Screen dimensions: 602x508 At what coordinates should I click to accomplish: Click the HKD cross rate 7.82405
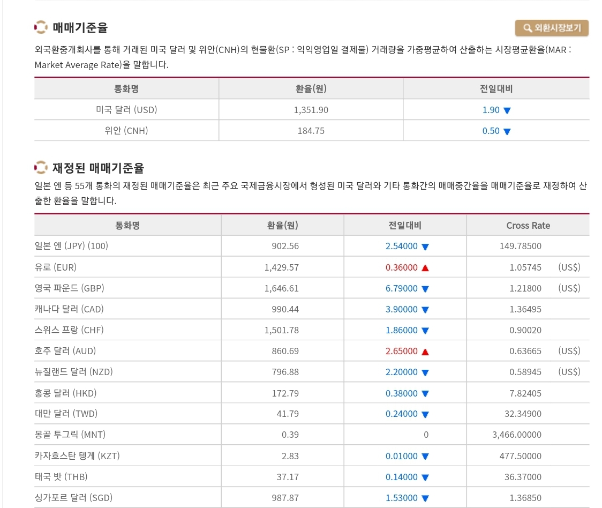(x=525, y=393)
